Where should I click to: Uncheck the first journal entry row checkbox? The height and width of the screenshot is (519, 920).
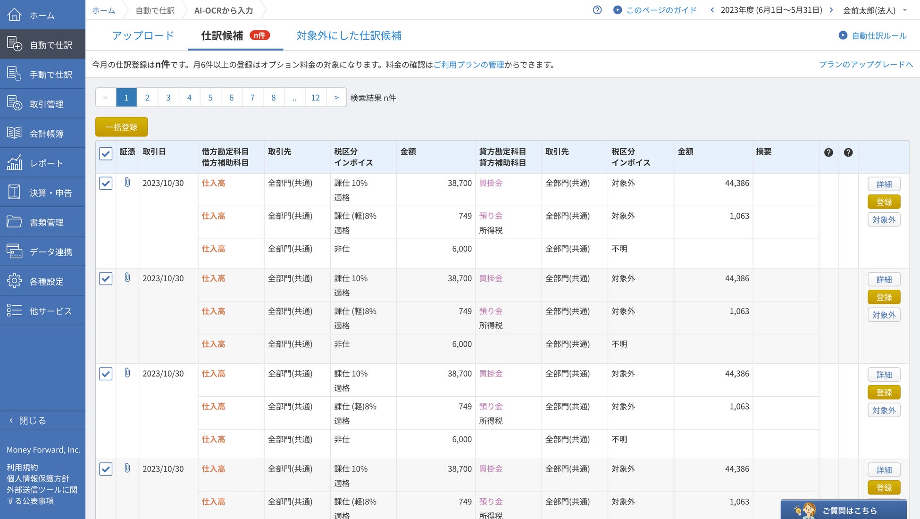106,183
